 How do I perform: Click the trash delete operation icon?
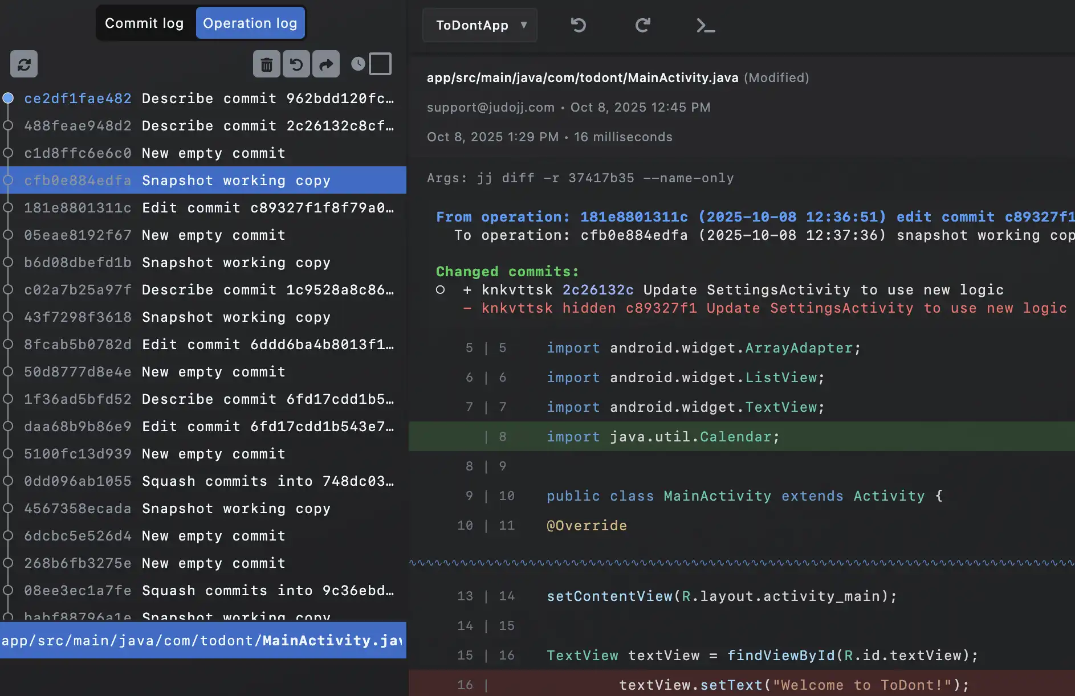tap(266, 64)
